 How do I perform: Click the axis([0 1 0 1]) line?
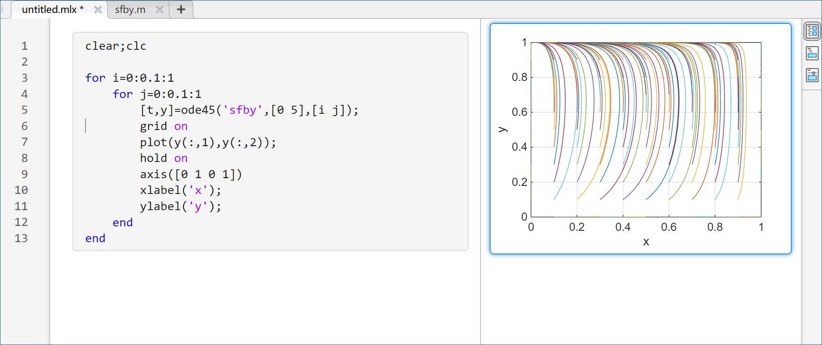190,174
